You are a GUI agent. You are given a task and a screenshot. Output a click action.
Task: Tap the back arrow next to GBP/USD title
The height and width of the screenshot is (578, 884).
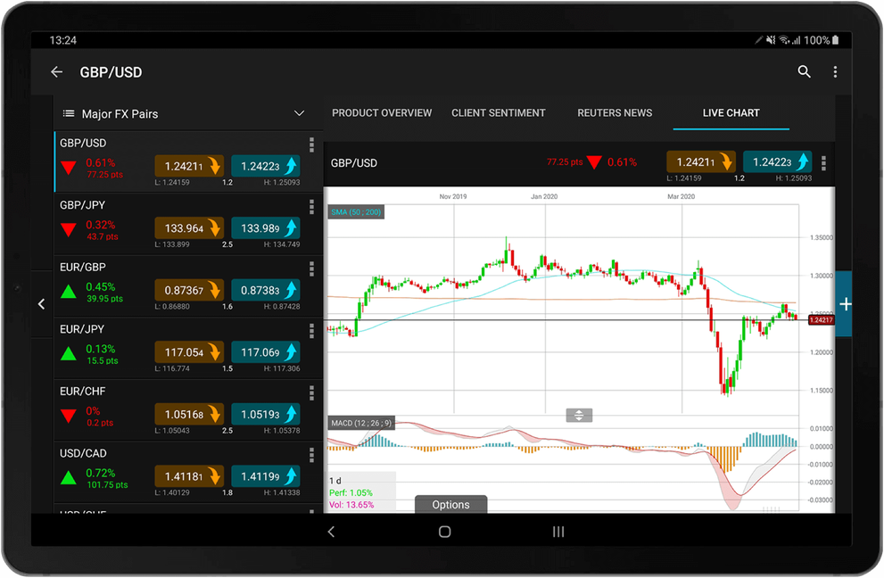[x=56, y=71]
